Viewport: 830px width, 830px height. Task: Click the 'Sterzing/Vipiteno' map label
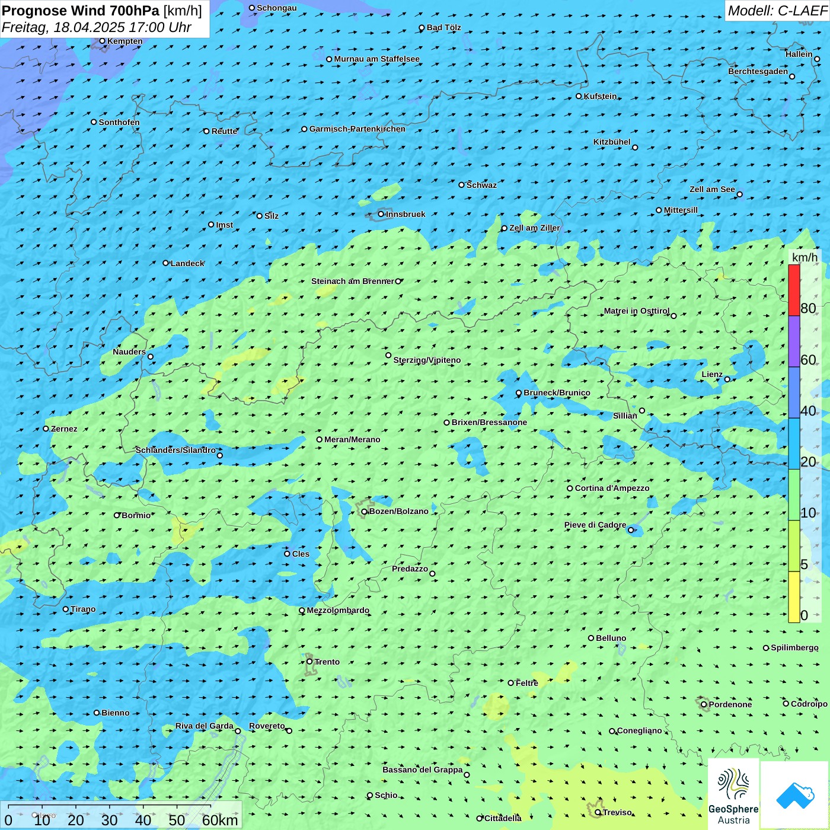[427, 360]
